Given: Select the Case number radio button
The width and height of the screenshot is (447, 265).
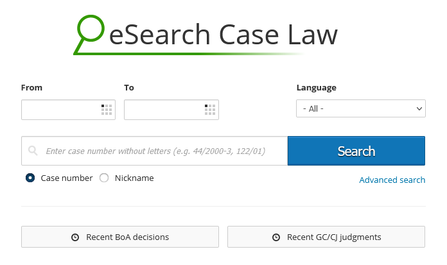Looking at the screenshot, I should [x=30, y=178].
